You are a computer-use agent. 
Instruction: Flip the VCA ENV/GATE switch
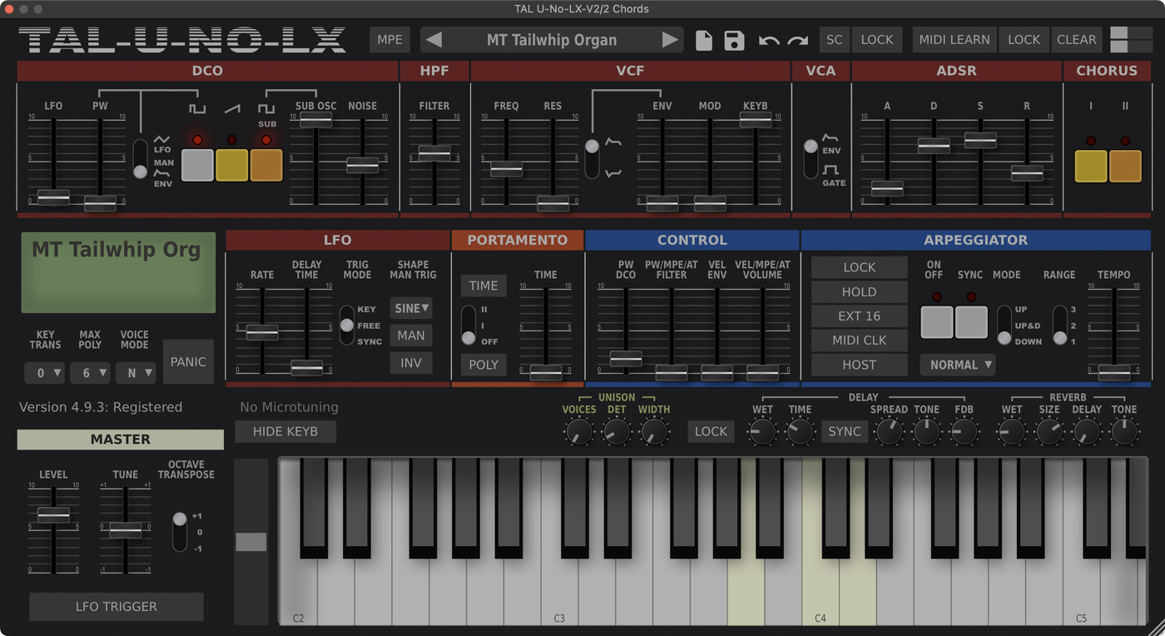click(811, 158)
